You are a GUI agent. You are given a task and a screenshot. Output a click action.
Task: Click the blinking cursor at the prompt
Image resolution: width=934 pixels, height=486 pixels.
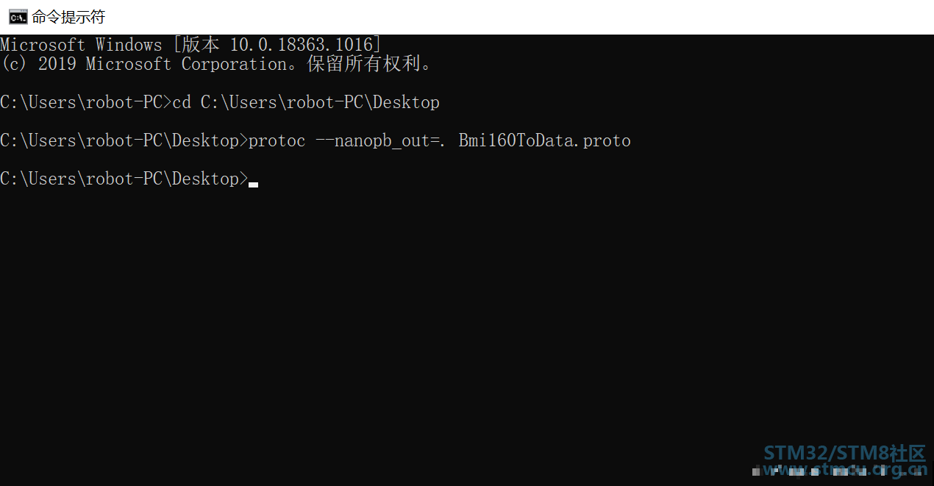click(253, 185)
